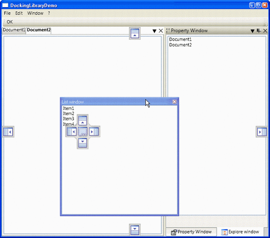
Task: Open the ? help menu
Action: pyautogui.click(x=49, y=13)
